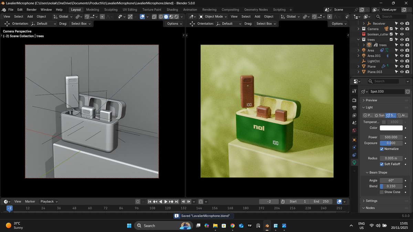This screenshot has width=413, height=232.
Task: Open the Output properties tab
Action: [x=354, y=108]
